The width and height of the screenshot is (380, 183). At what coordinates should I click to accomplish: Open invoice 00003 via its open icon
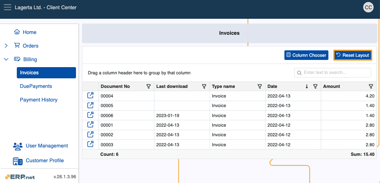pyautogui.click(x=90, y=144)
